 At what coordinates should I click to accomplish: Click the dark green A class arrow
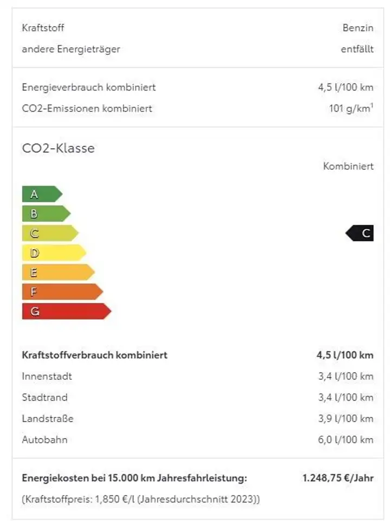(x=41, y=194)
